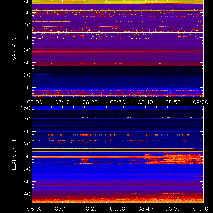
Task: Click the 180 frequency label on LEARMONTH plot
Action: pyautogui.click(x=25, y=108)
